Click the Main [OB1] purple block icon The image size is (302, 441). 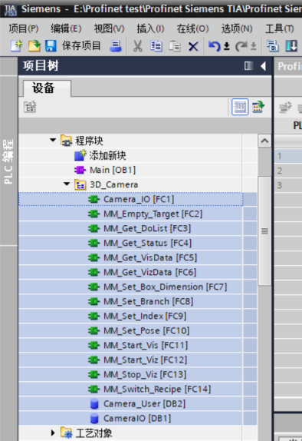point(80,170)
